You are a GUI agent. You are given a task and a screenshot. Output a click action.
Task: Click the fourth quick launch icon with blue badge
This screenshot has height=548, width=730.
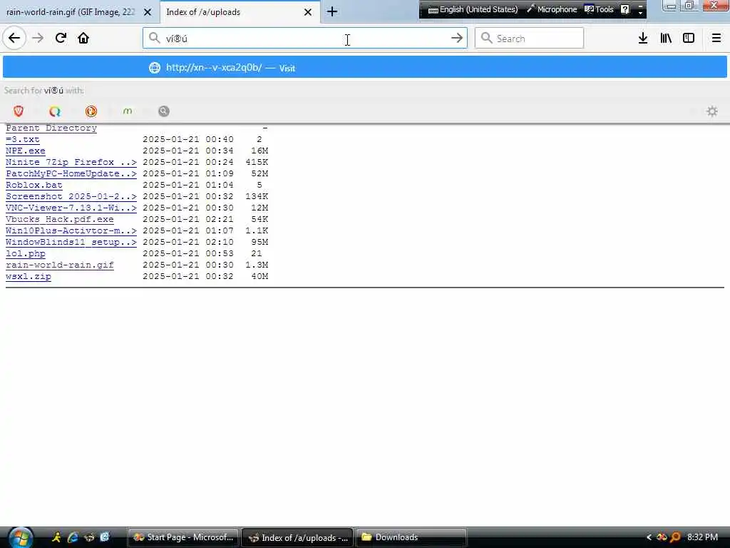pos(105,537)
